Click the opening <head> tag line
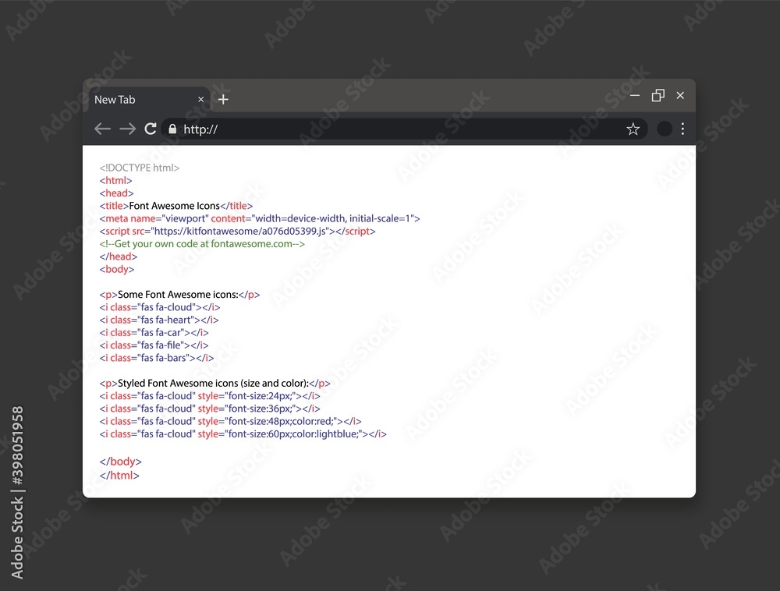 pyautogui.click(x=116, y=193)
